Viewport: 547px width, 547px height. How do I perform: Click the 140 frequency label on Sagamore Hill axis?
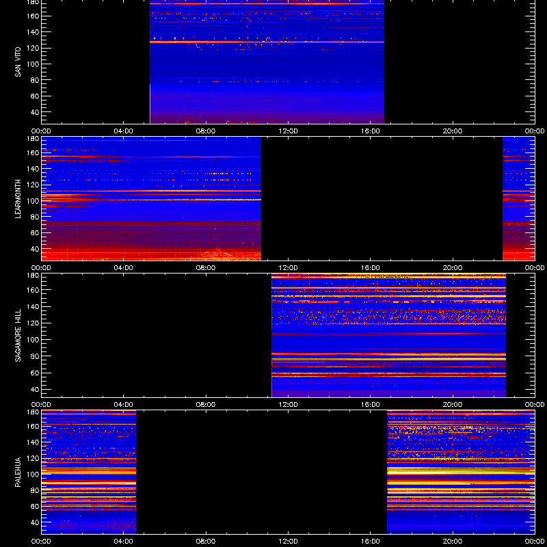click(x=32, y=306)
